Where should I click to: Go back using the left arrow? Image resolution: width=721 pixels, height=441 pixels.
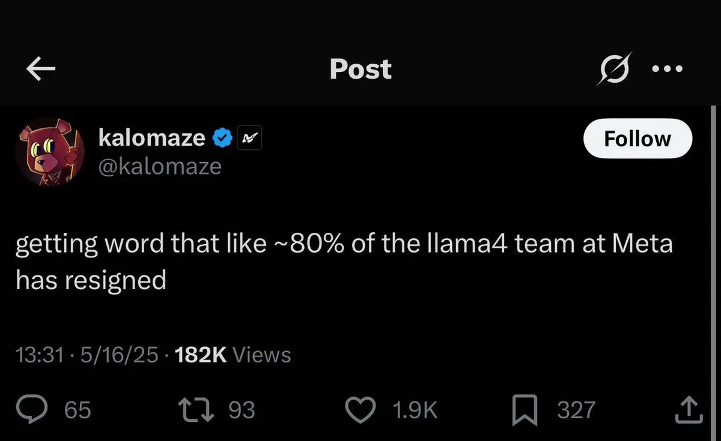(41, 70)
